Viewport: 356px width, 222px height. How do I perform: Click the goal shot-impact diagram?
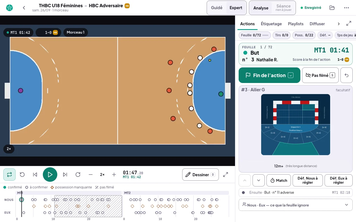click(296, 125)
